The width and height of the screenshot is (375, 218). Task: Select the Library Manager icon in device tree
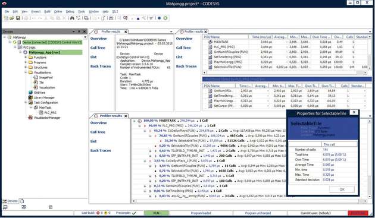tap(30, 97)
